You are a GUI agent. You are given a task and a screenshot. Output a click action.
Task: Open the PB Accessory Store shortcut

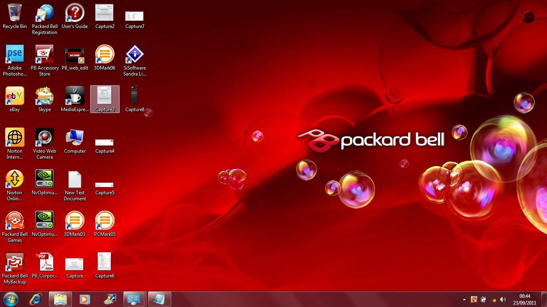[x=44, y=61]
